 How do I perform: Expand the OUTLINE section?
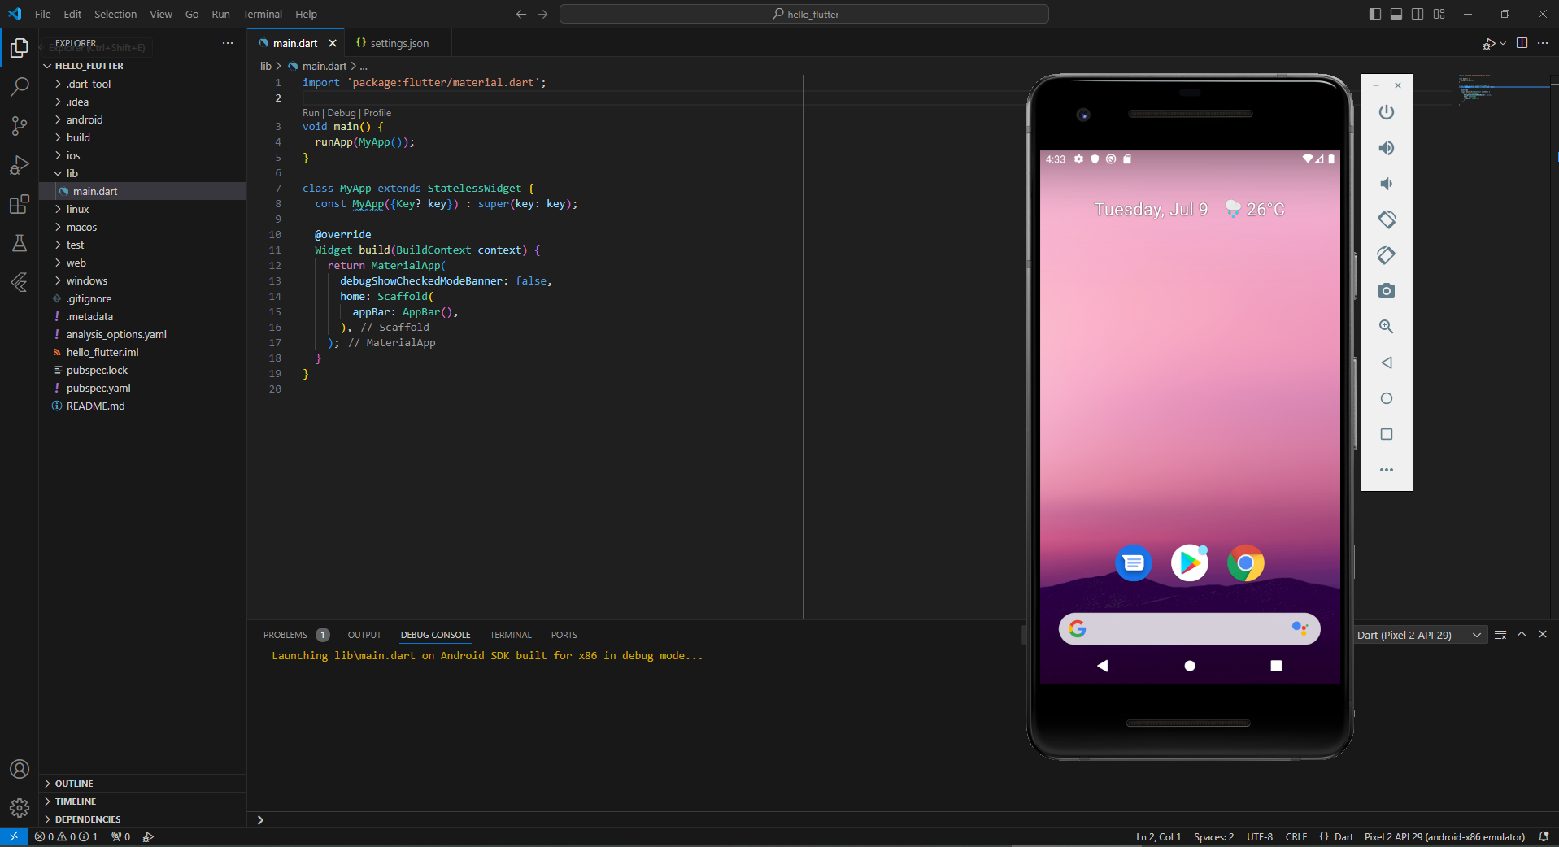click(x=142, y=784)
